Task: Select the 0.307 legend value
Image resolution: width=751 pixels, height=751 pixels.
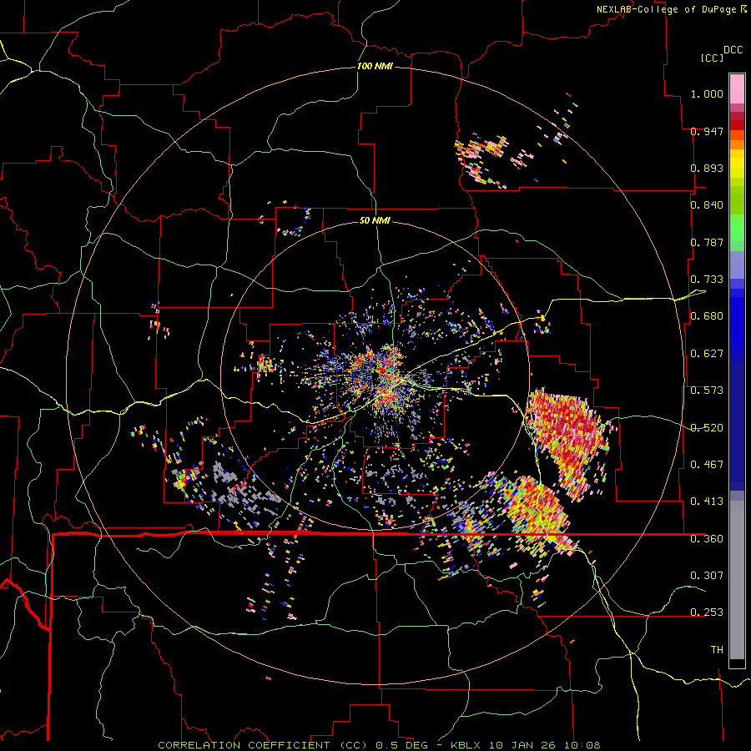Action: tap(707, 575)
